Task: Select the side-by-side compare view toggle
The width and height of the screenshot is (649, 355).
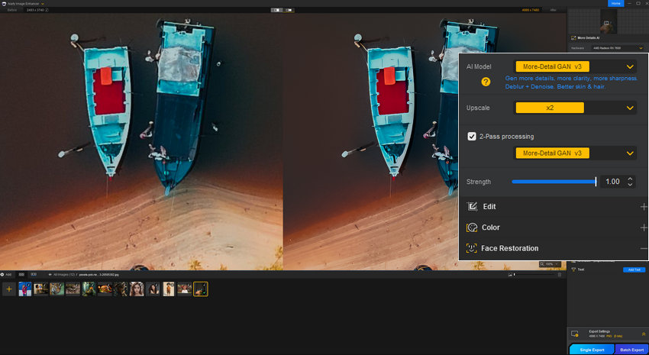Action: [289, 10]
